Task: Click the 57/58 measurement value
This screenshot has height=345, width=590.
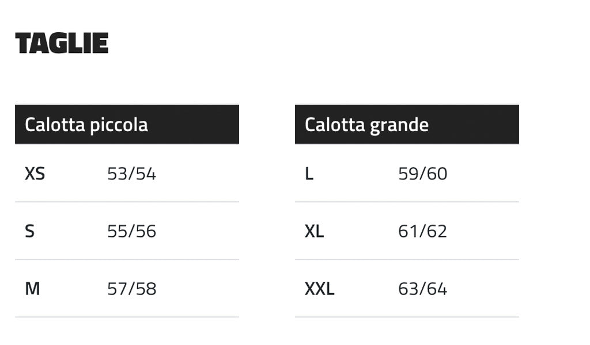Action: [131, 289]
